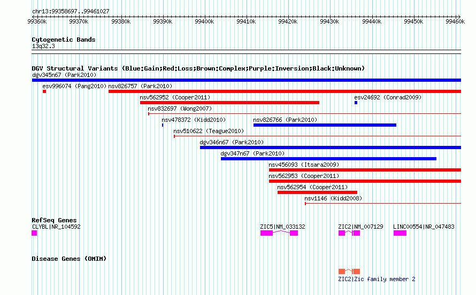This screenshot has width=476, height=295.
Task: Click the nsv826757 red loss bar
Action: 285,91
